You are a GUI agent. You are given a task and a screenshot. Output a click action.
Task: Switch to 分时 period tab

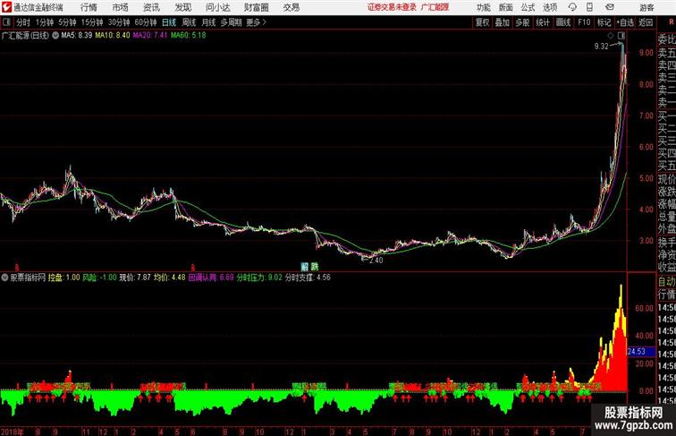click(23, 22)
